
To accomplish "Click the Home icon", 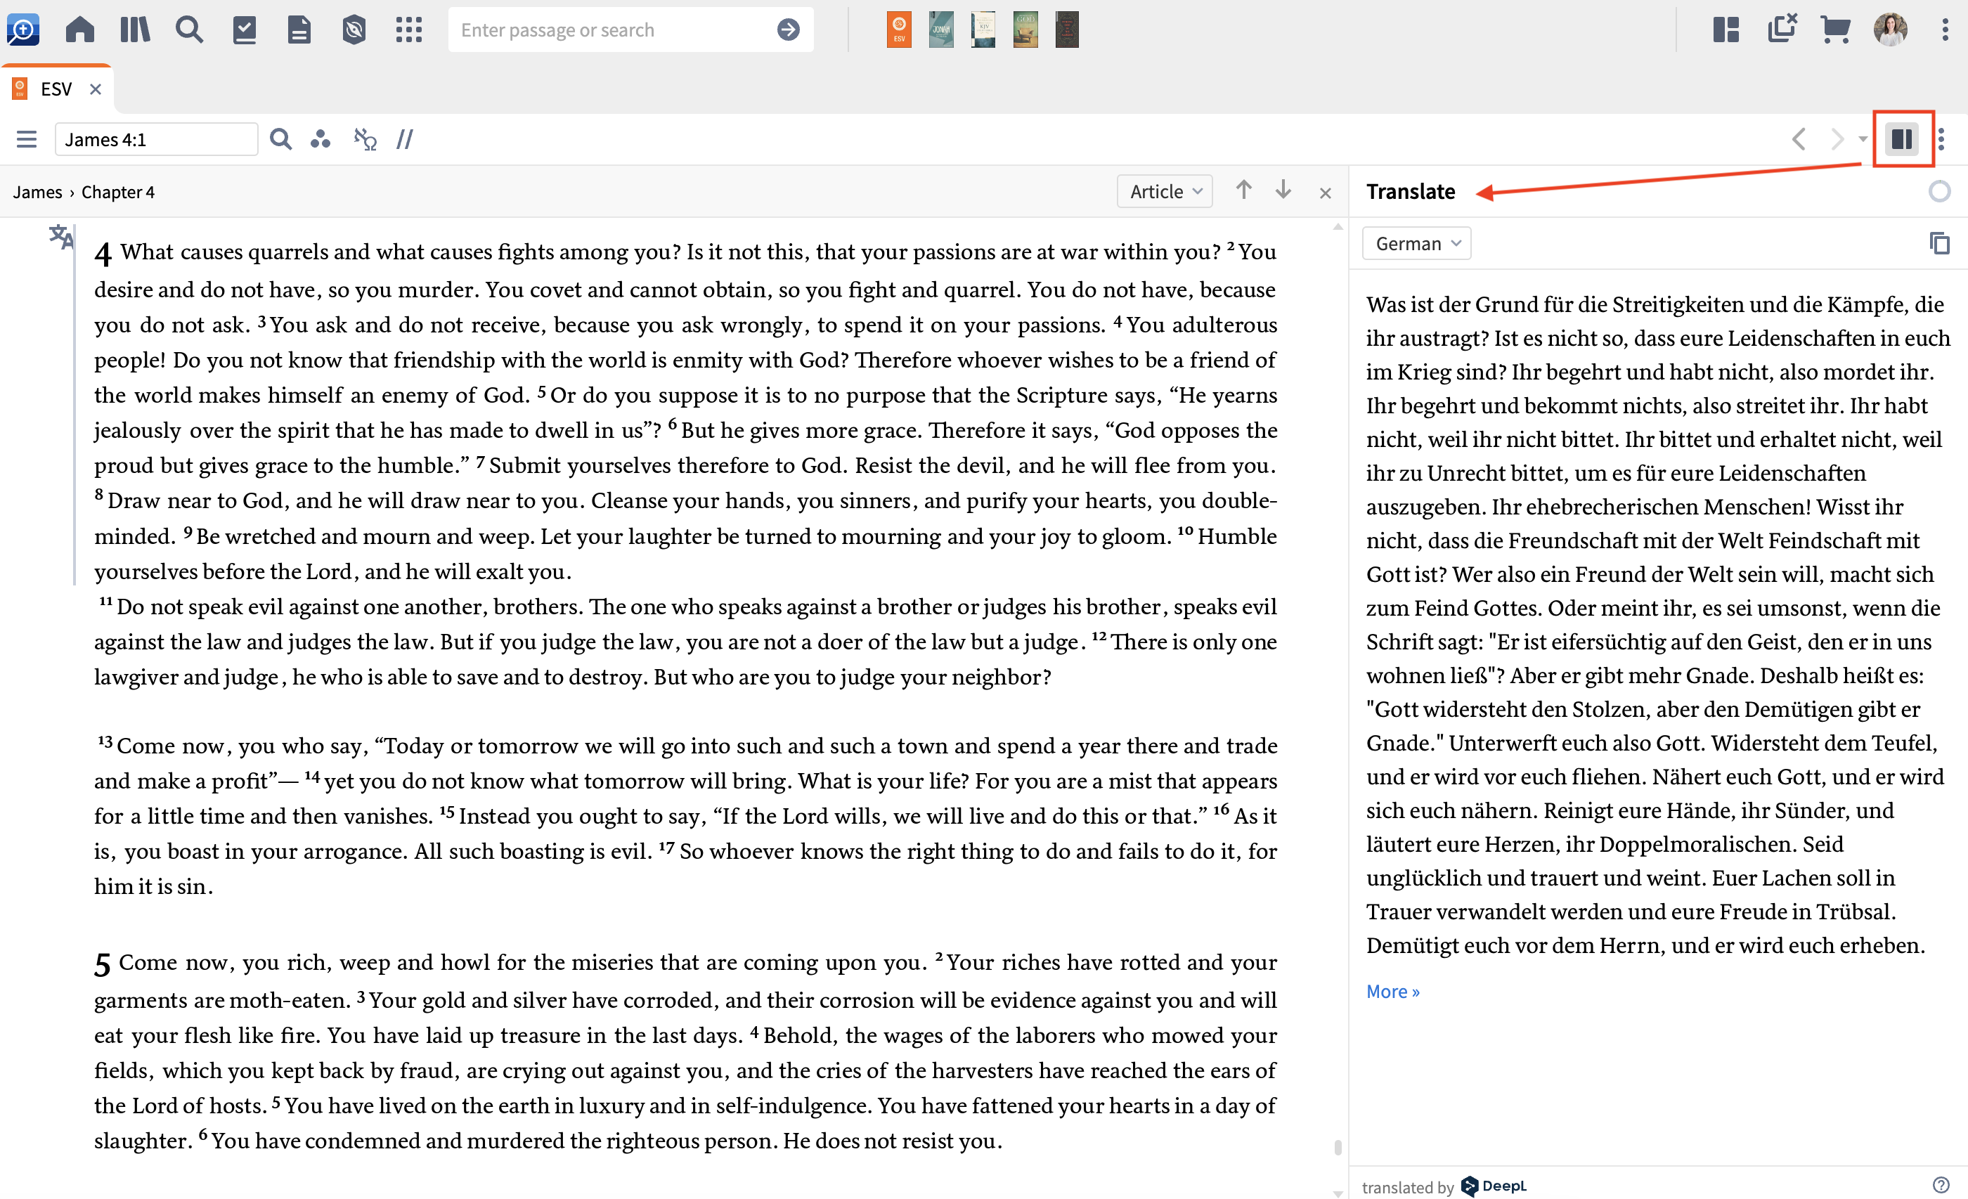I will click(80, 30).
